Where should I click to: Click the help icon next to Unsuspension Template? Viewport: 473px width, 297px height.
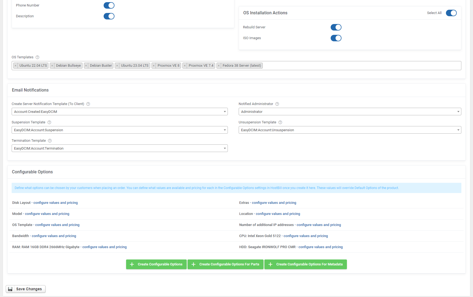click(280, 122)
